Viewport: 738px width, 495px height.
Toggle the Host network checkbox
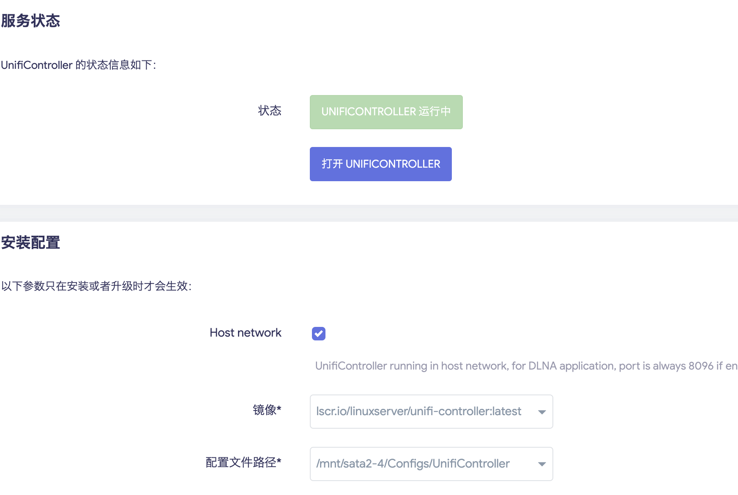(x=319, y=333)
